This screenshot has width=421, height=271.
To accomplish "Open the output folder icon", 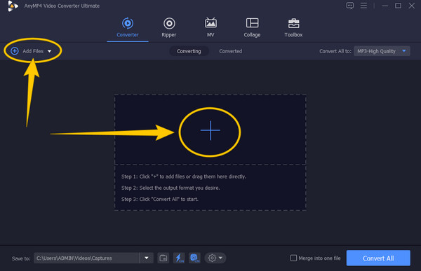I will click(163, 258).
